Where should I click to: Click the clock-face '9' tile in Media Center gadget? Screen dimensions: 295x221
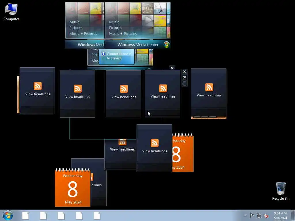coord(148,8)
